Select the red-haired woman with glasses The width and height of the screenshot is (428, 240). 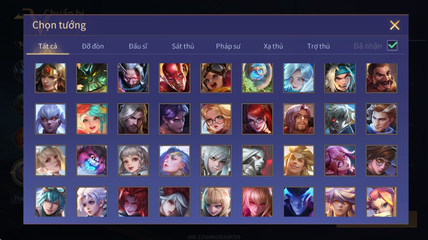click(x=257, y=119)
